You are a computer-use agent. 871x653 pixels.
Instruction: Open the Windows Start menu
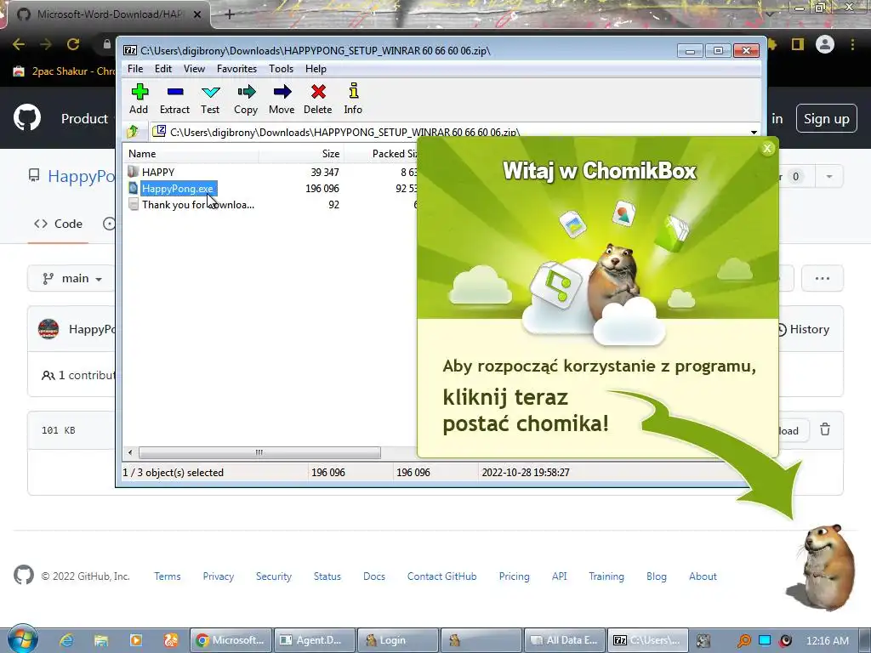pos(22,639)
